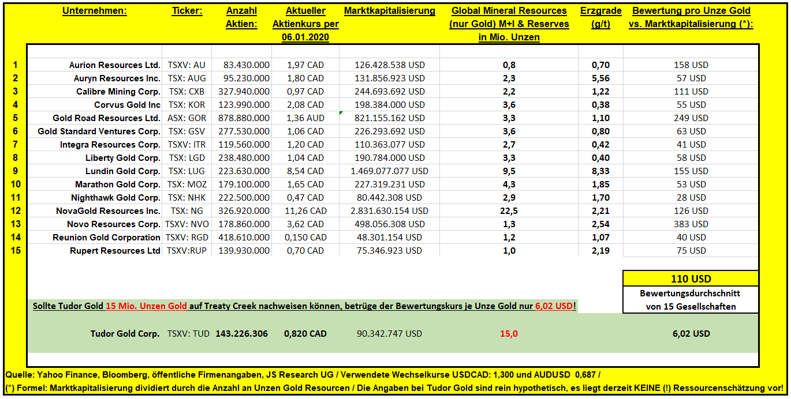
Task: Select the 'Gold Road Resources Ltd.' cell
Action: click(107, 118)
